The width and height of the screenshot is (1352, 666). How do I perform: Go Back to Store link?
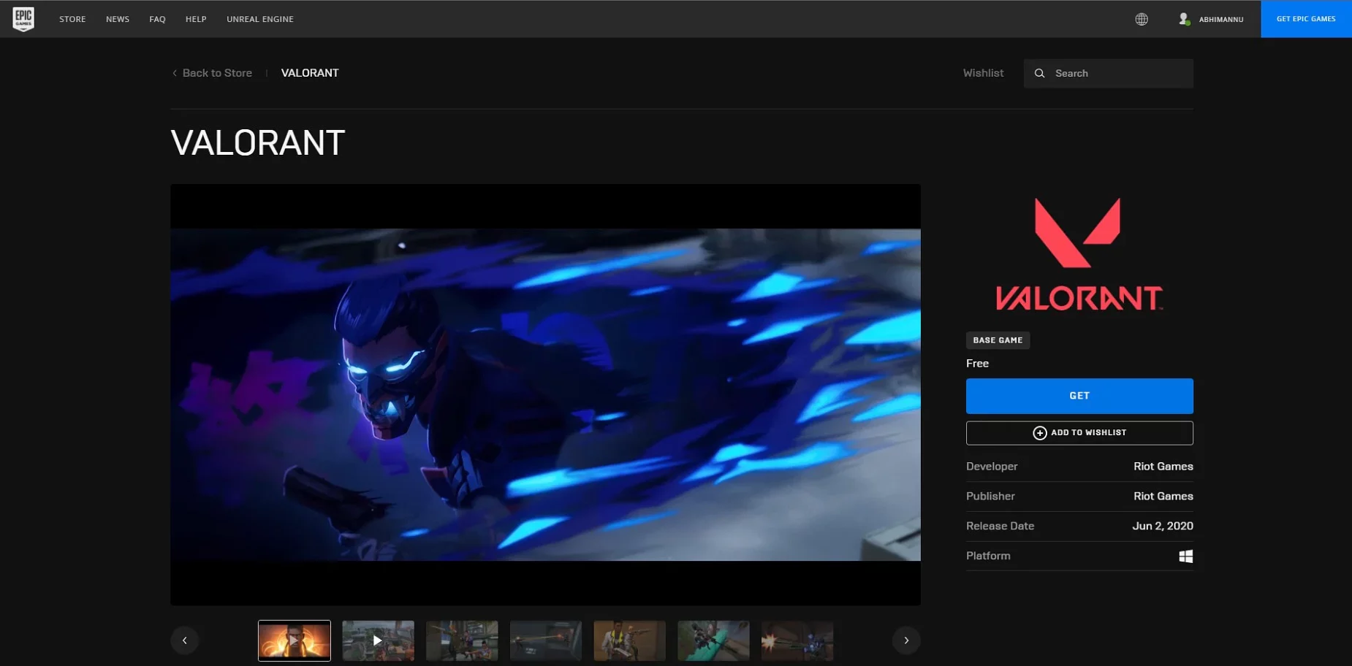click(217, 73)
